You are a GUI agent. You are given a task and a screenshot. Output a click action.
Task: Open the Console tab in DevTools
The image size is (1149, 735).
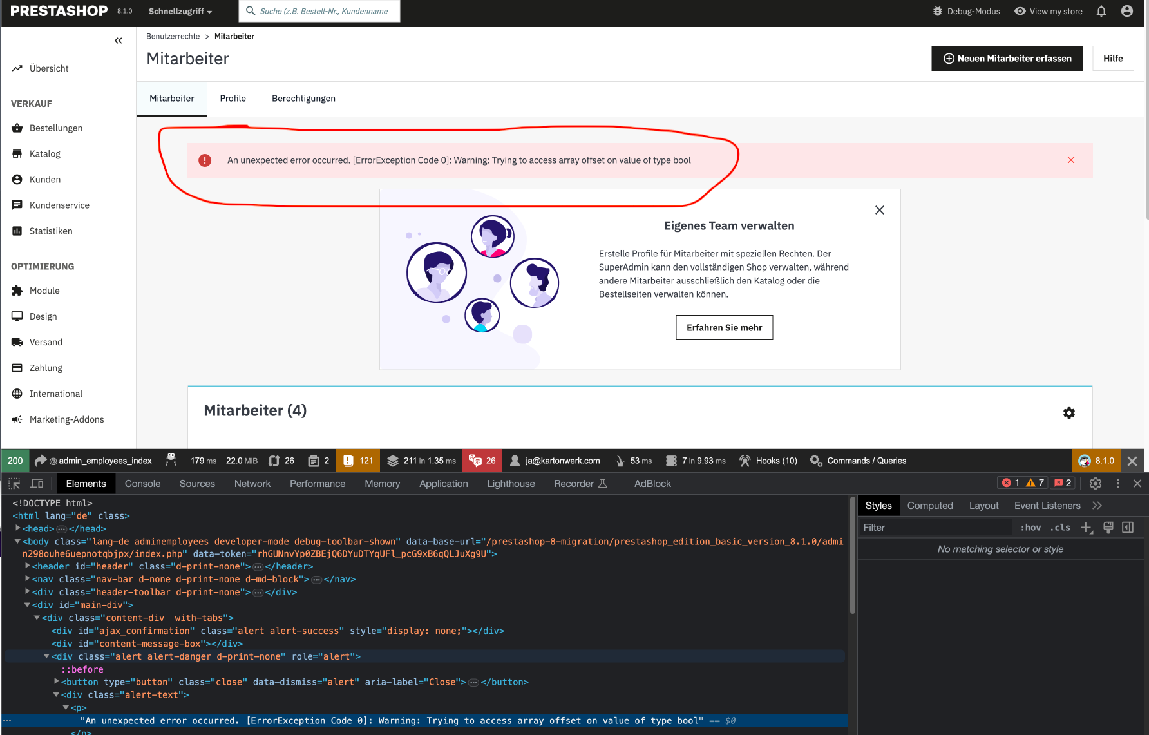tap(142, 484)
